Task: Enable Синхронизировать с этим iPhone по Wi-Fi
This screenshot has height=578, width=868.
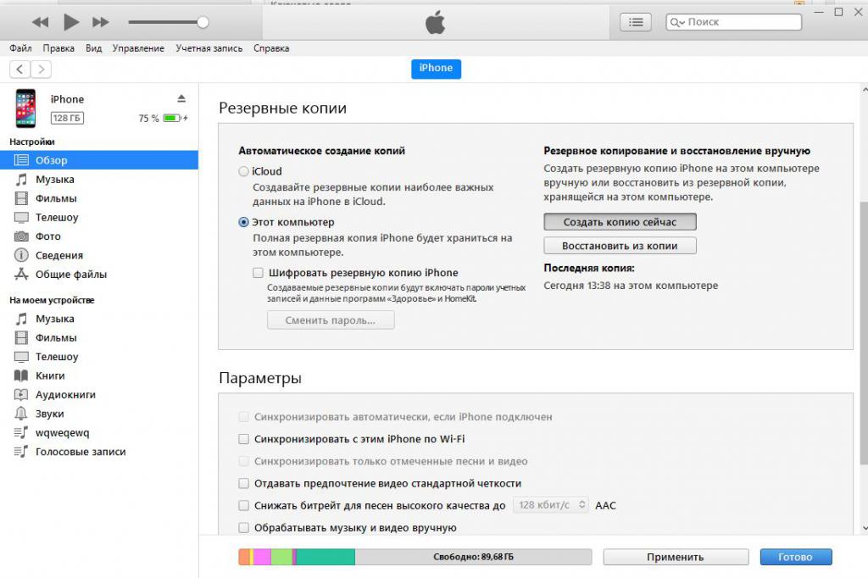Action: click(x=243, y=439)
